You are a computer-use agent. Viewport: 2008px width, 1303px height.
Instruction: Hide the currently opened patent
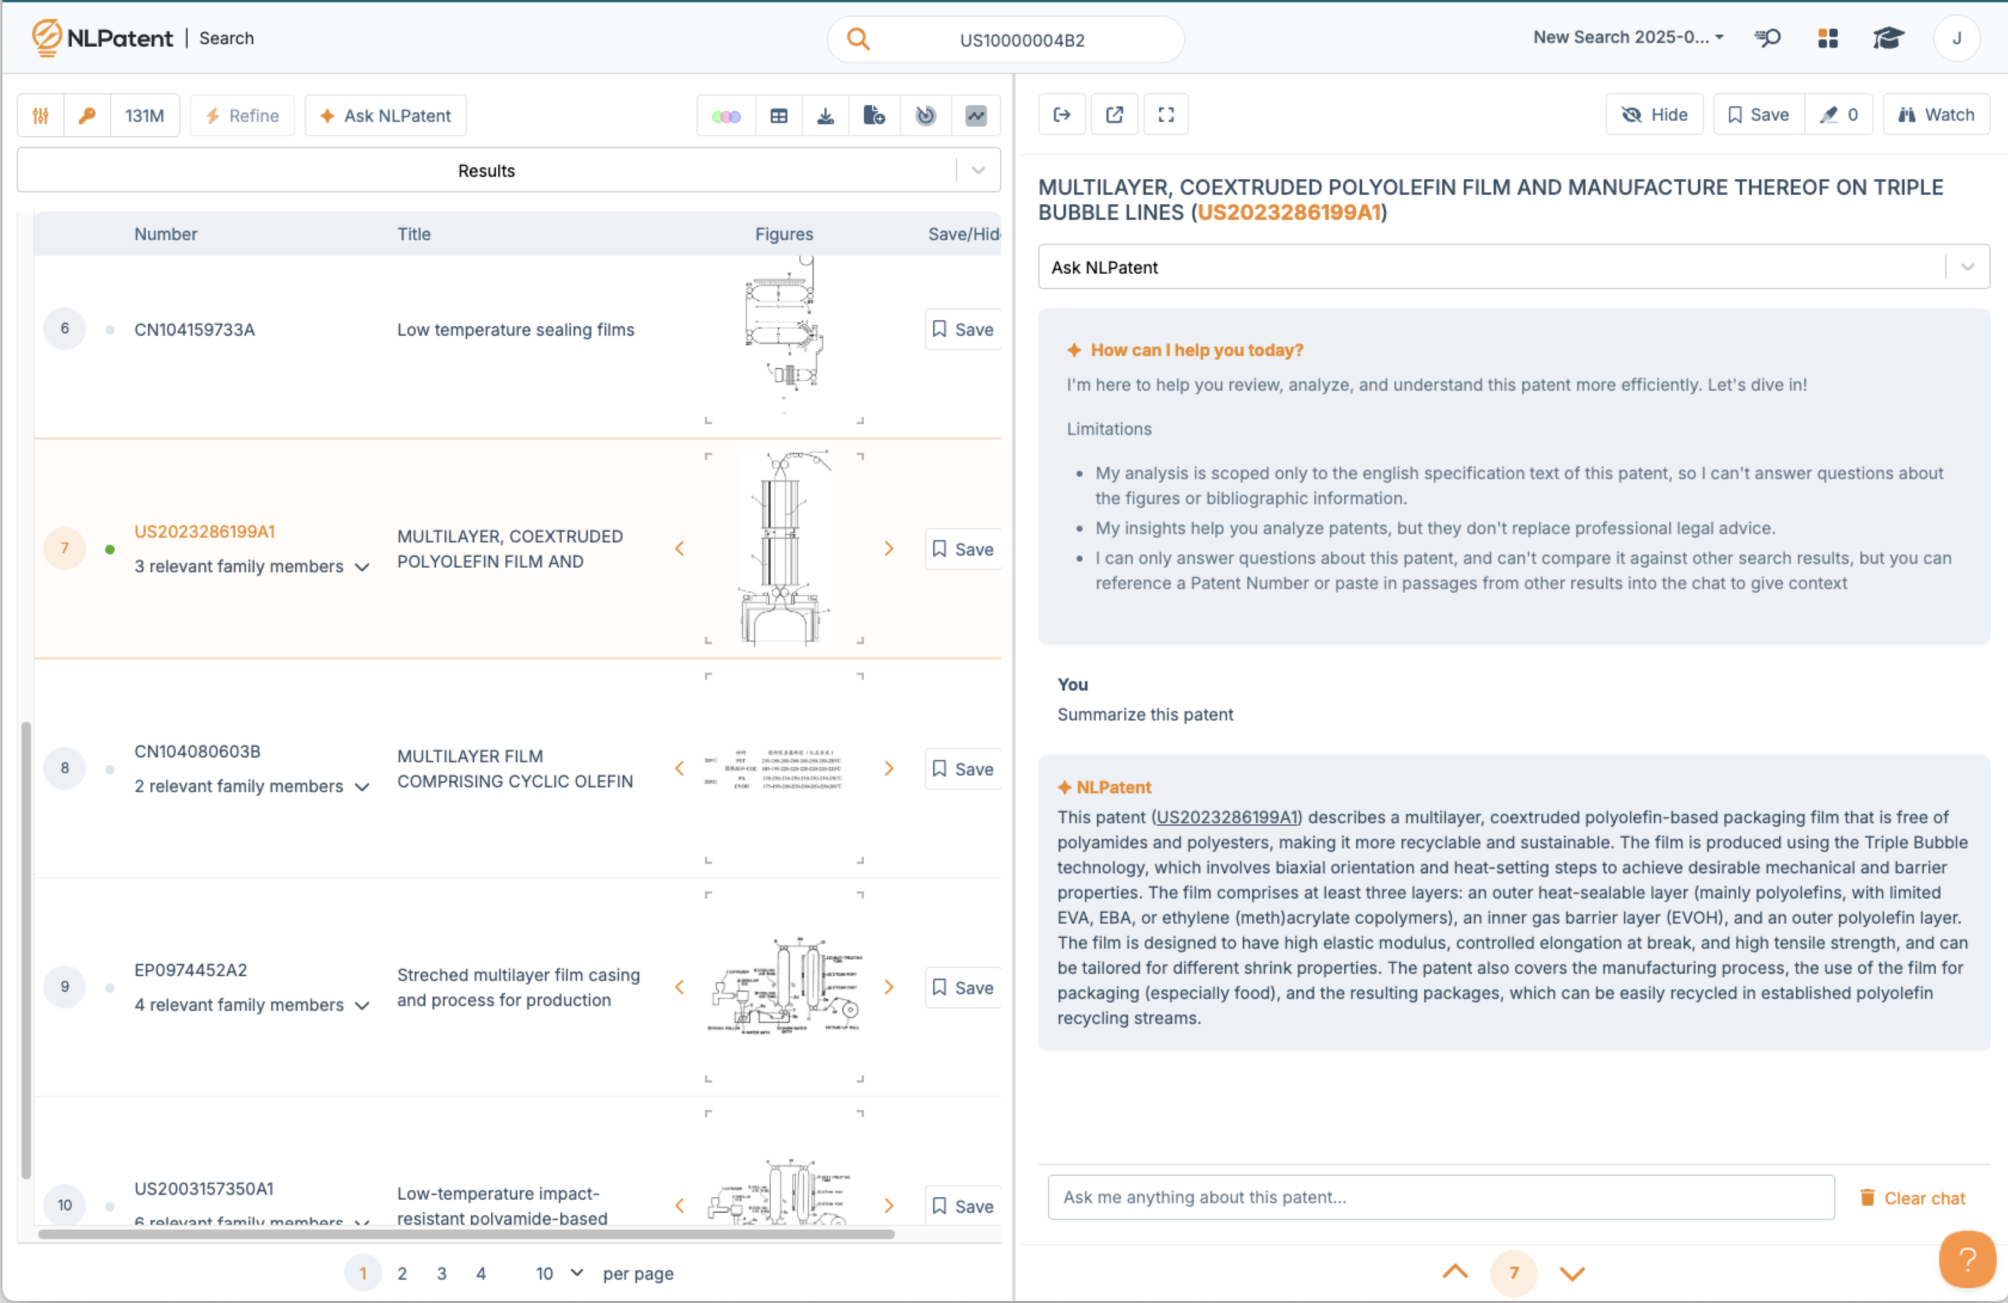click(x=1654, y=115)
